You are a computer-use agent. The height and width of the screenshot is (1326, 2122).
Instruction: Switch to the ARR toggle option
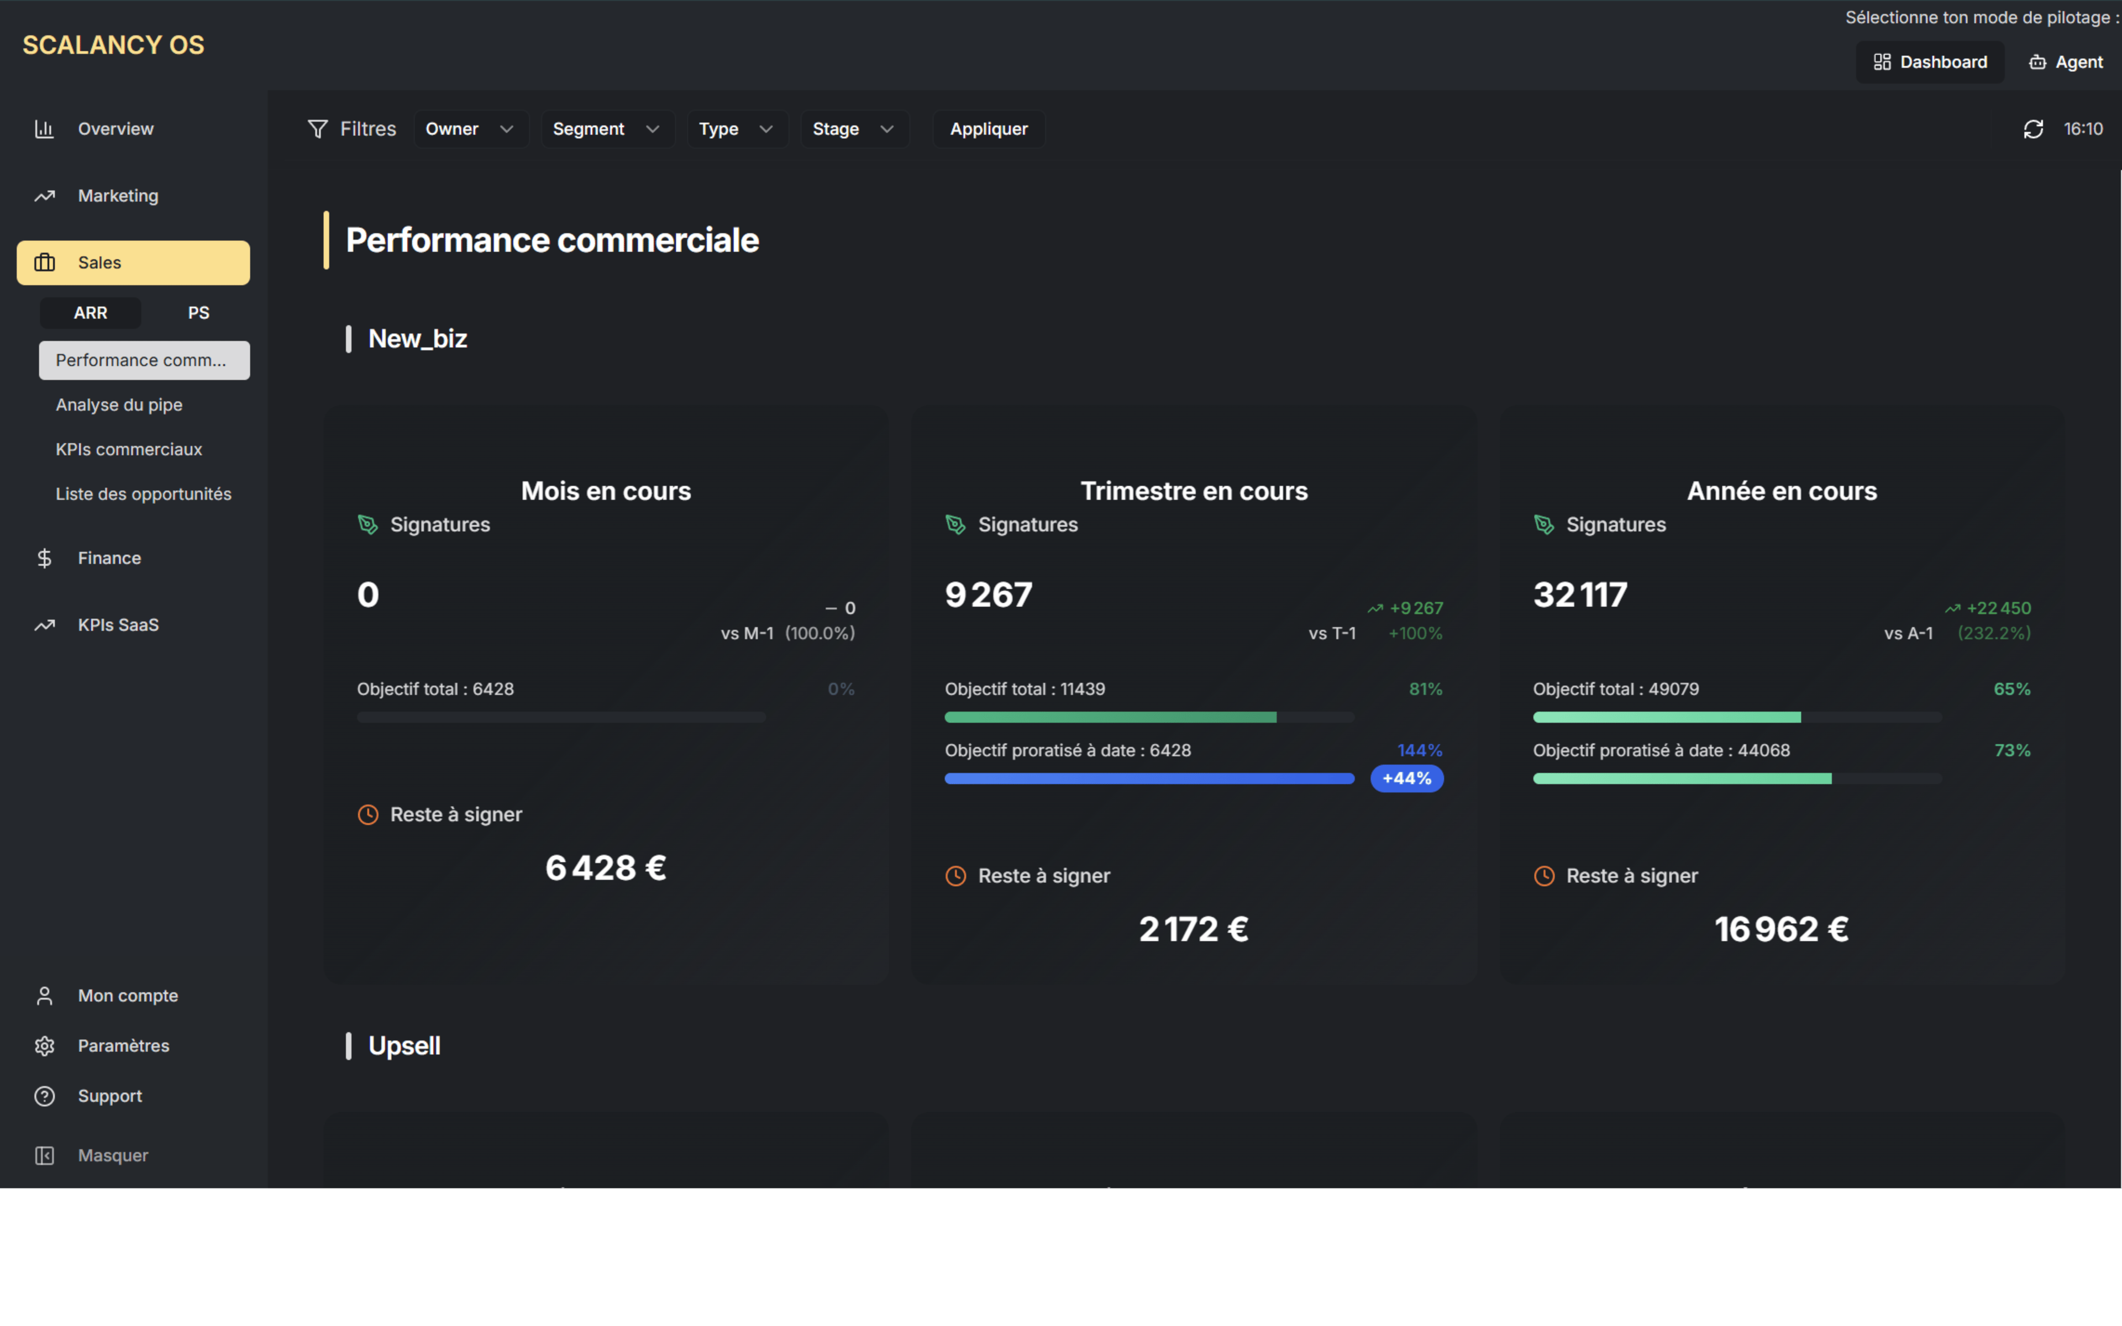coord(90,312)
